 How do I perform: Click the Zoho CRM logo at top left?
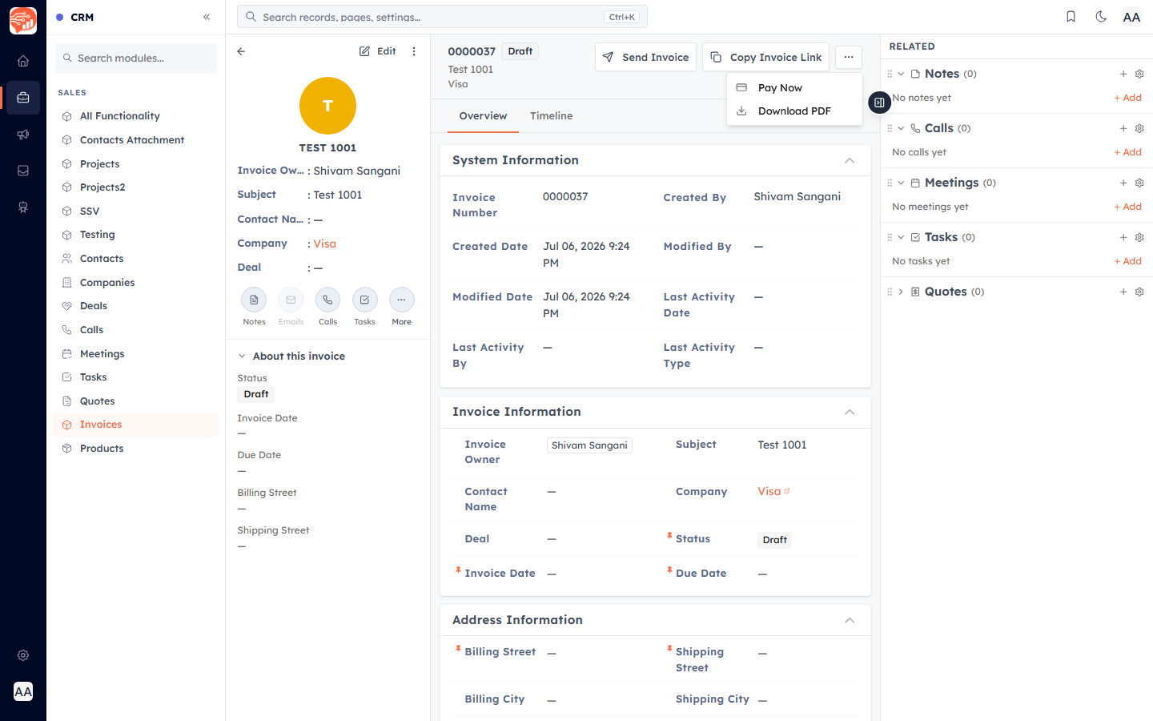click(23, 21)
